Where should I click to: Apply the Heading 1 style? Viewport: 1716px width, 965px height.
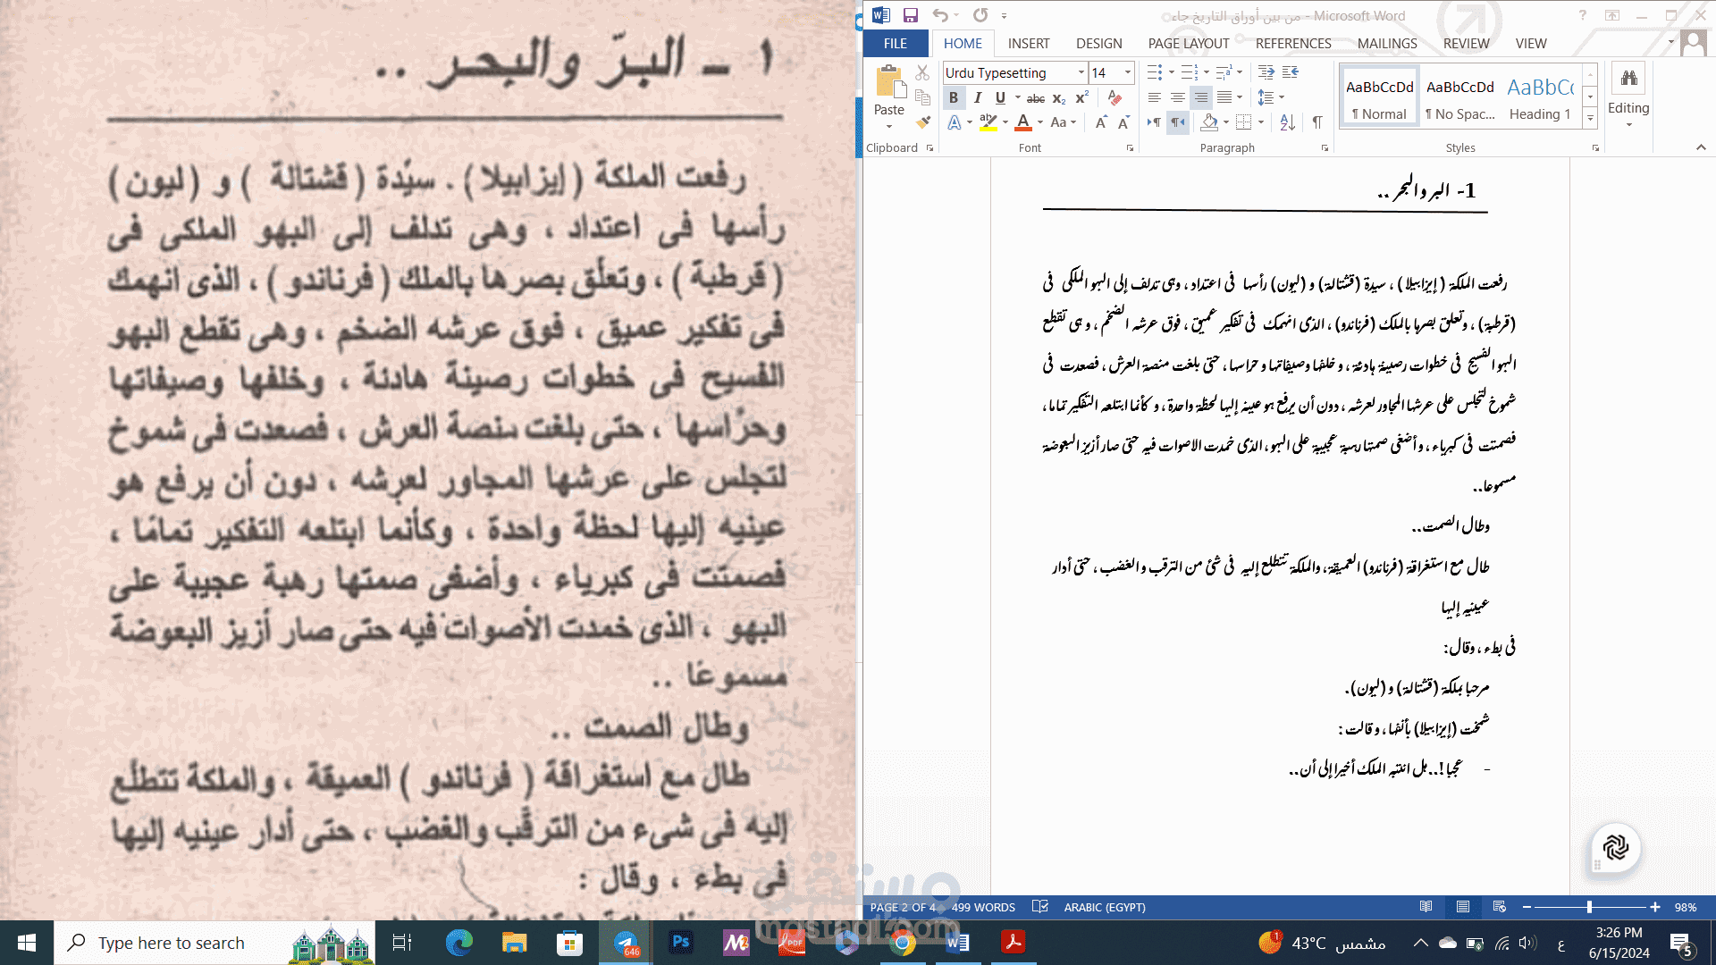(x=1540, y=98)
